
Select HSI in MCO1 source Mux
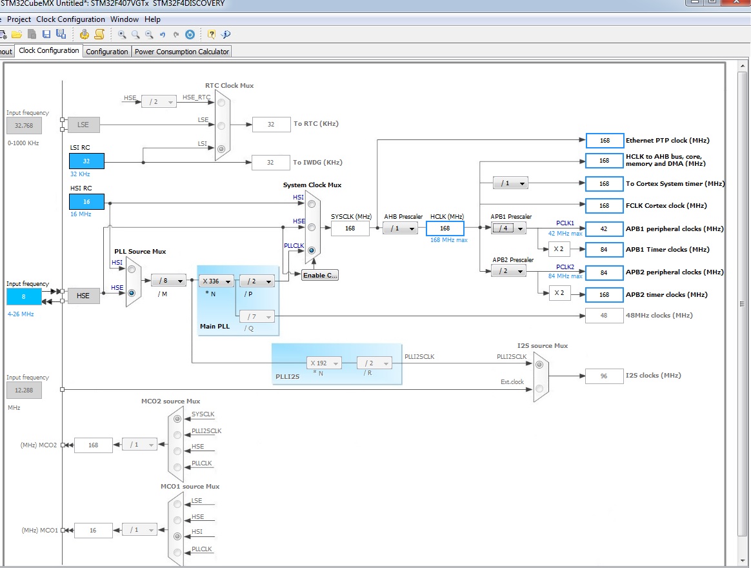coord(177,536)
